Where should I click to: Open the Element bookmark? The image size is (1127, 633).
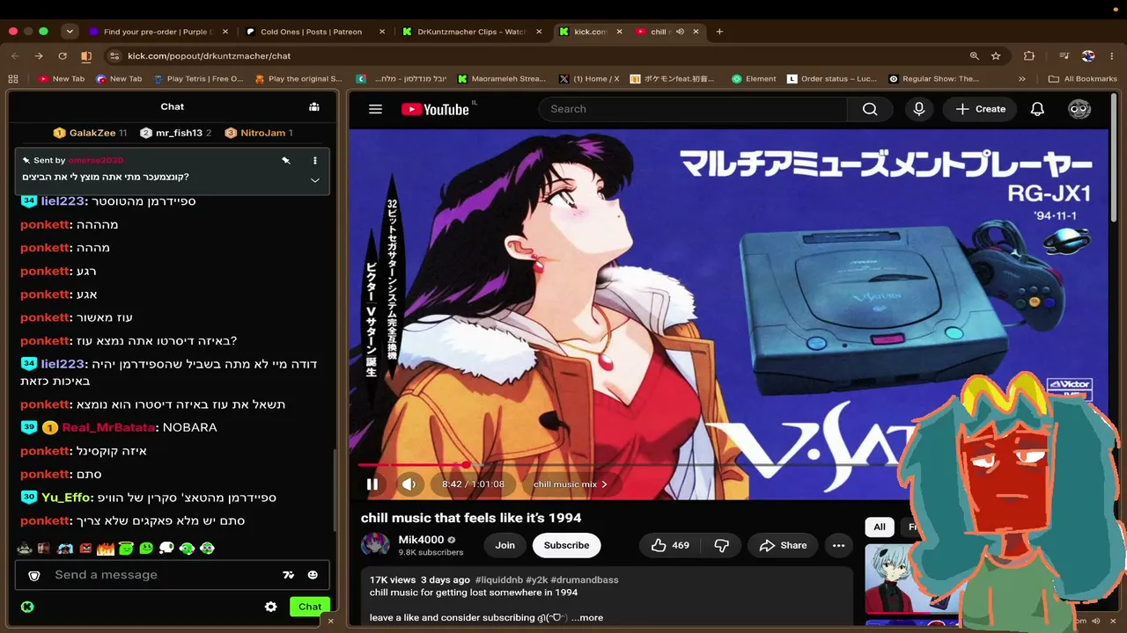coord(754,78)
